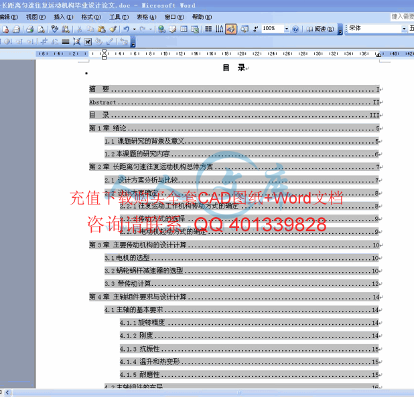
Task: Open the 窗口 menu
Action: click(x=174, y=17)
